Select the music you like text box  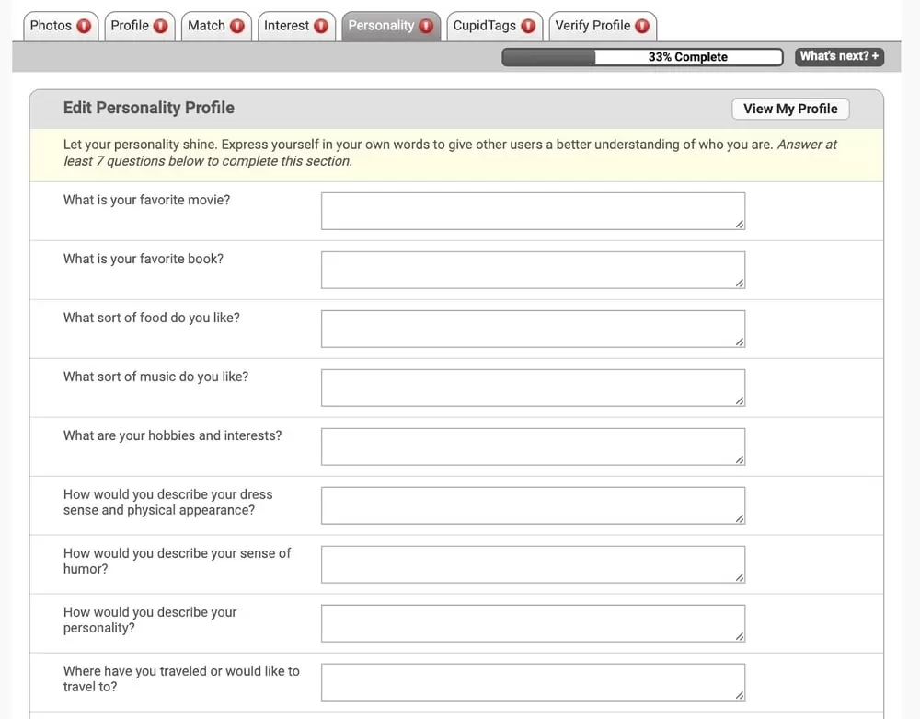pyautogui.click(x=533, y=388)
